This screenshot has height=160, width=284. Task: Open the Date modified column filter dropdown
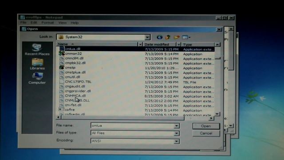178,44
